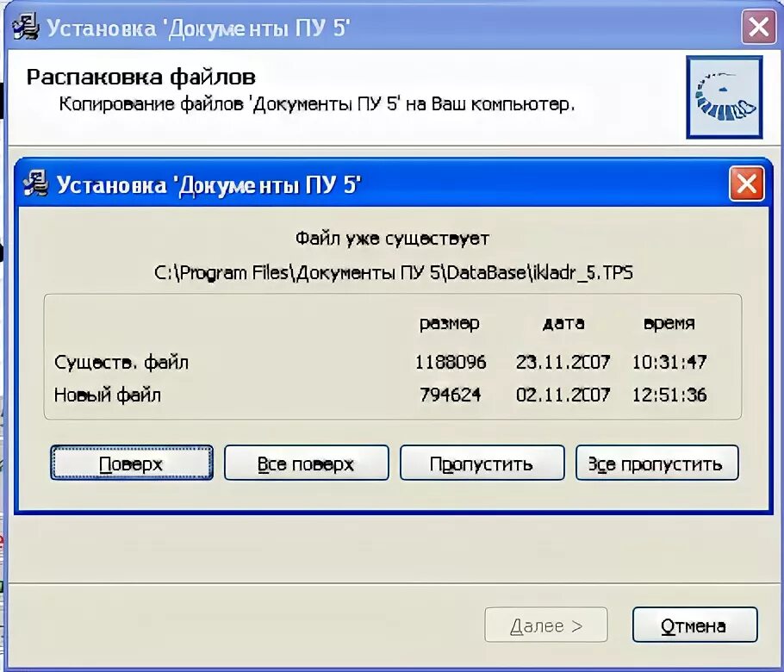Screen dimensions: 784x672
Task: Click the Поверх overwrite button
Action: pyautogui.click(x=132, y=463)
